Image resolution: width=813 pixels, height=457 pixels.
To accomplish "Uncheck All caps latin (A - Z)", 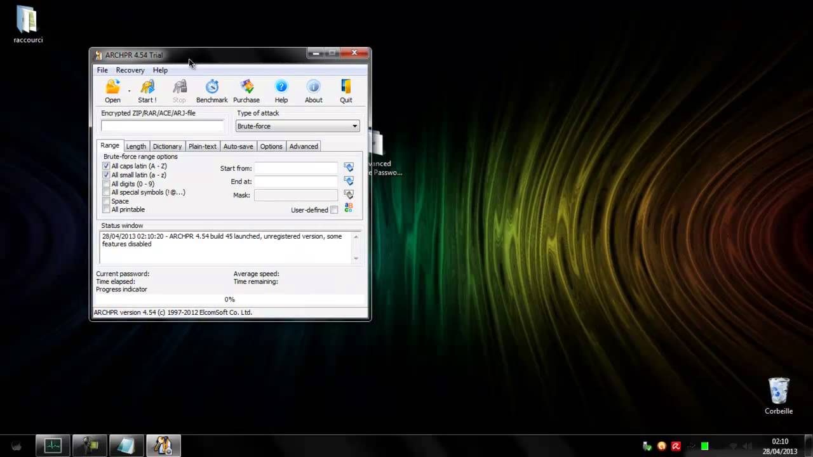I will [106, 166].
